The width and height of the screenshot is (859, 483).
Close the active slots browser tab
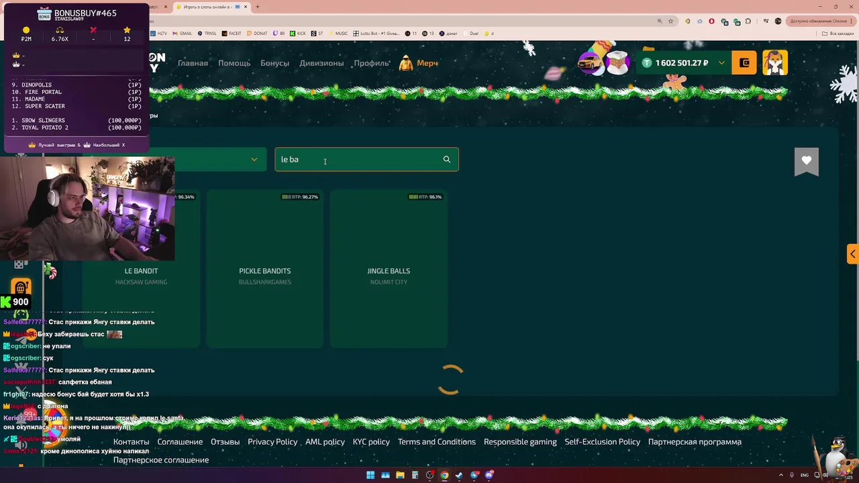246,7
